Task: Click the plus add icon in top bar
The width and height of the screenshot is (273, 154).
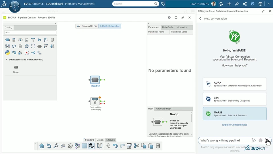Action: [x=229, y=4]
